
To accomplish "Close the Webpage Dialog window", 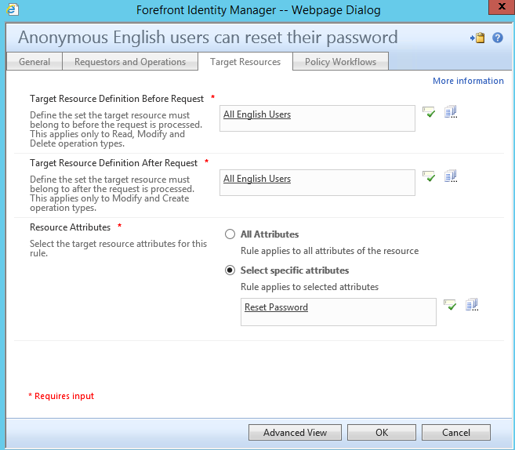I will click(x=502, y=6).
